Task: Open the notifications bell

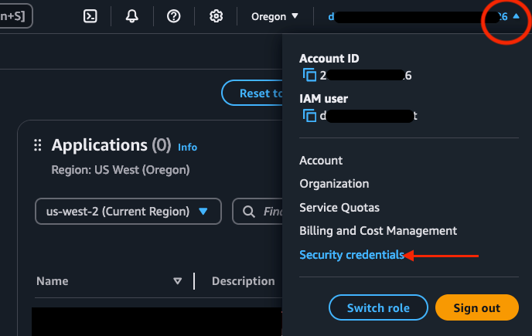Action: [132, 16]
